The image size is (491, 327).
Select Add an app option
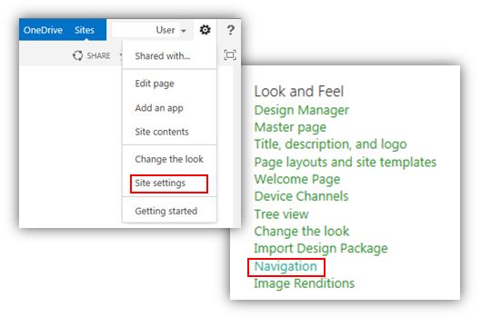[x=159, y=108]
